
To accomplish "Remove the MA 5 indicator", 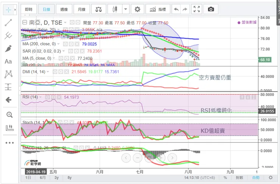I will click(x=72, y=58).
